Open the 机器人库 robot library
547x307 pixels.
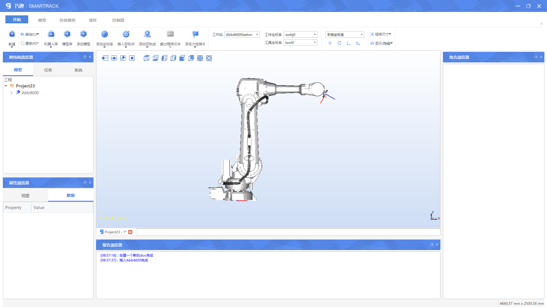[x=51, y=34]
